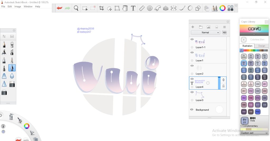Hide Layer2 with its eye icon
This screenshot has width=270, height=141.
pos(192,66)
